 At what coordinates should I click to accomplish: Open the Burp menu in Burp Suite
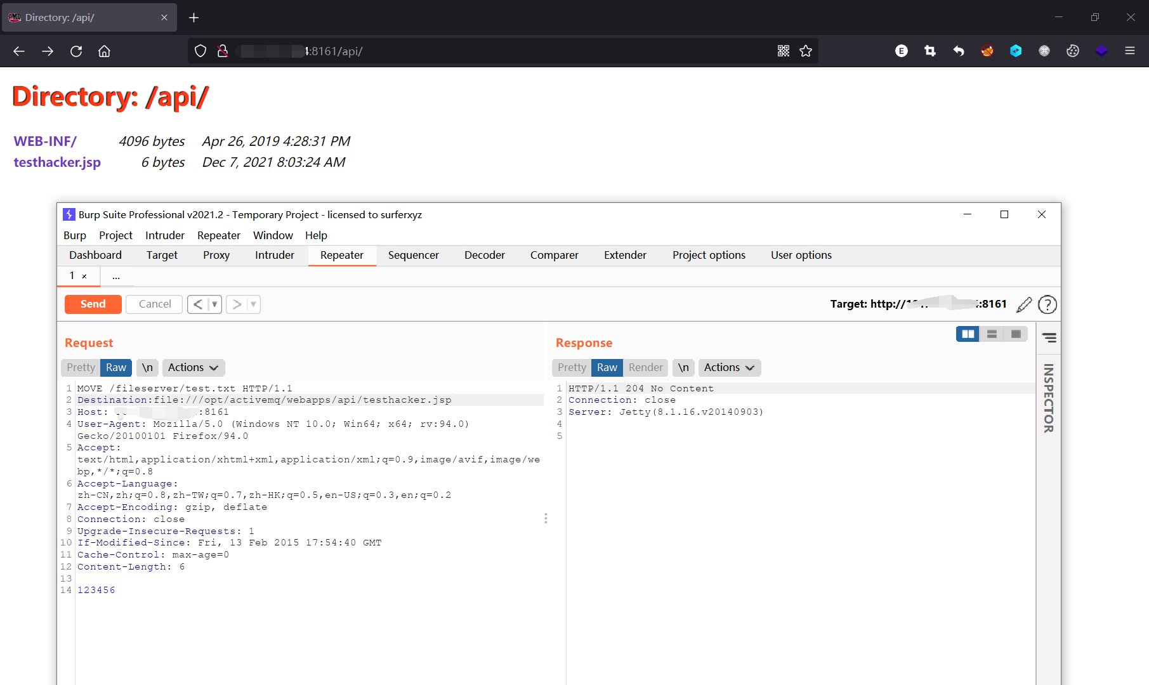75,235
